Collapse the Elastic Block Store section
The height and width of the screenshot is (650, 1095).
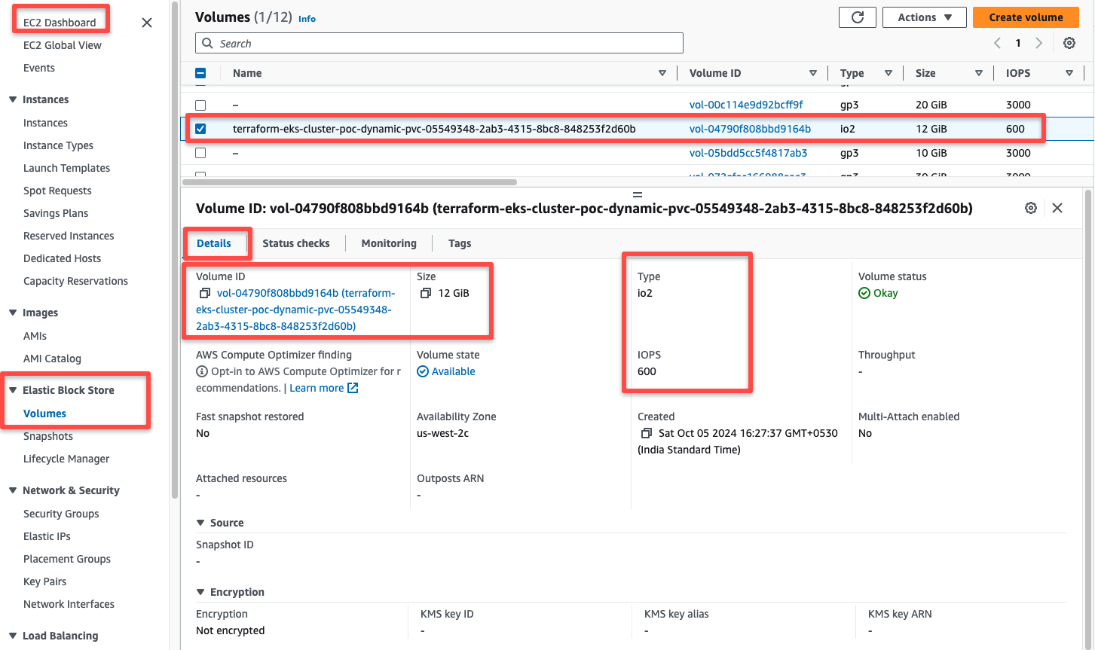click(x=11, y=390)
